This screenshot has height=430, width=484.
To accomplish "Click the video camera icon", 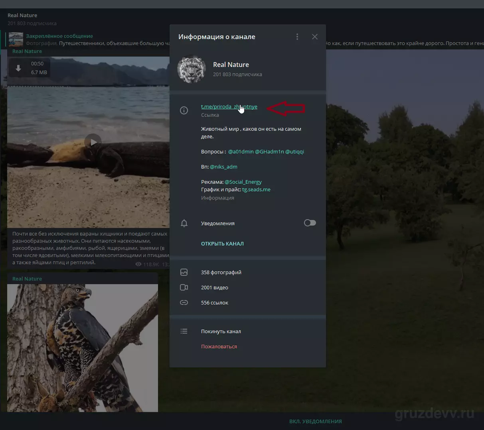I will [184, 288].
